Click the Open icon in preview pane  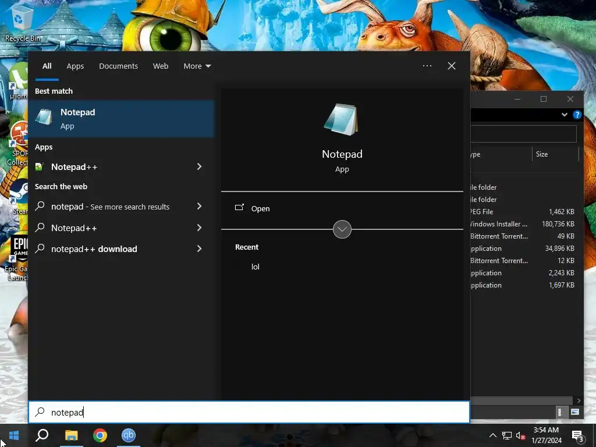click(239, 208)
